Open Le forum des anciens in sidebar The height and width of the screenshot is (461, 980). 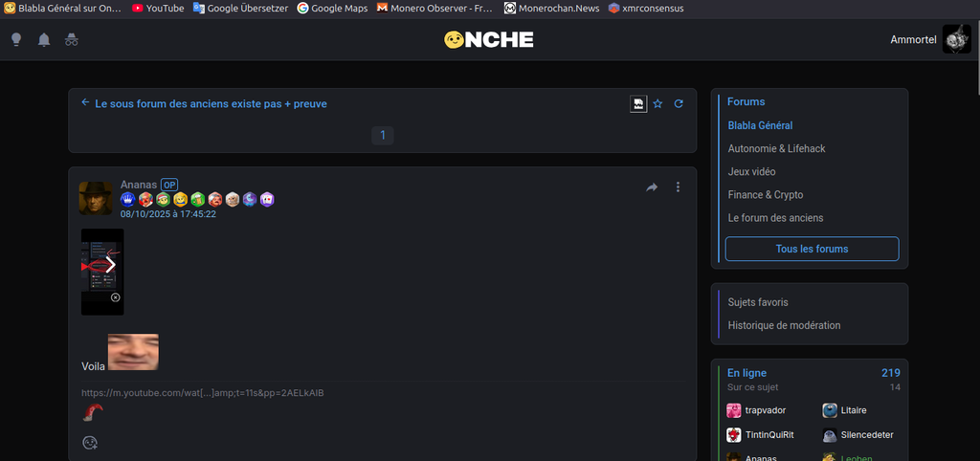[775, 218]
